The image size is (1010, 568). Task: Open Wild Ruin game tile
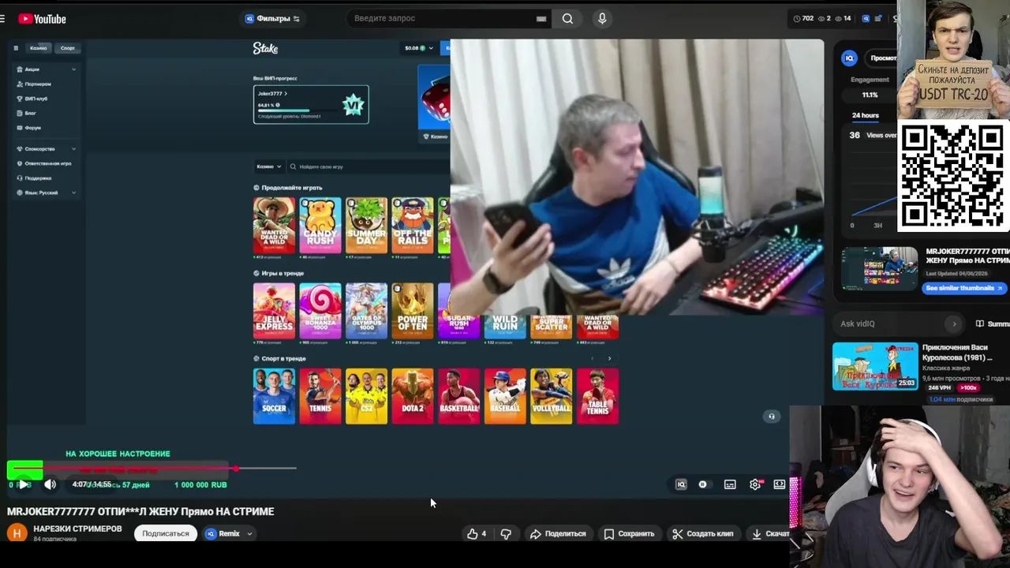[505, 326]
